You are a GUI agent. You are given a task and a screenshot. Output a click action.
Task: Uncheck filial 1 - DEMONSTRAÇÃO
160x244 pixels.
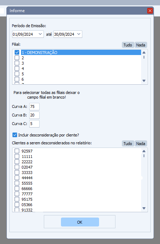pyautogui.click(x=17, y=53)
